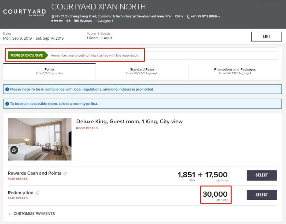Open the Promotions and Packages tab
Viewport: 286px width, 224px height.
pos(235,71)
